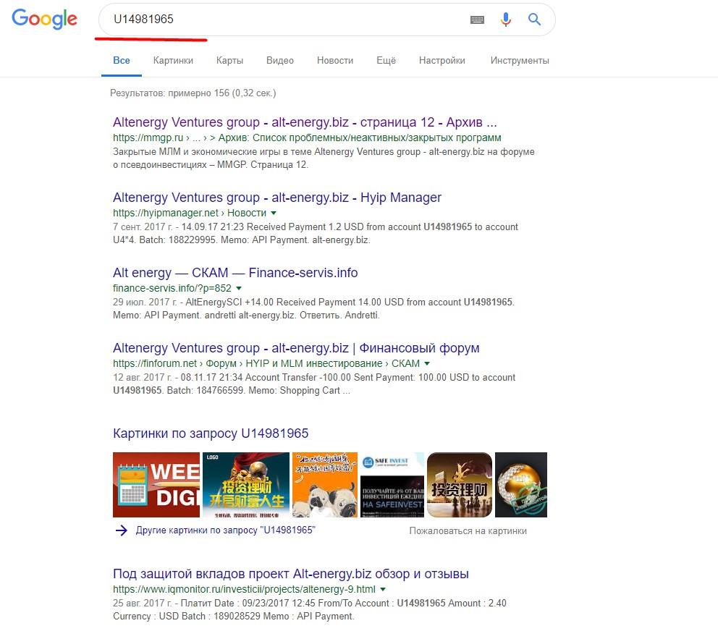Open the 'Safe Invest' image thumbnail
The height and width of the screenshot is (639, 718).
tap(392, 485)
